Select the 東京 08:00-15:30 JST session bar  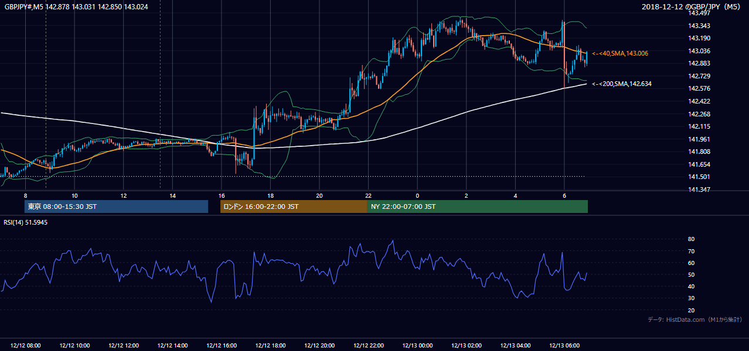(116, 207)
